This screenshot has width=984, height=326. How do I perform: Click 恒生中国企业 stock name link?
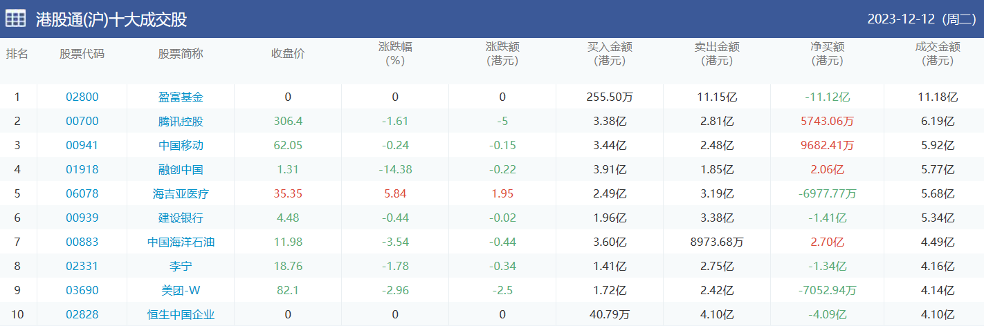[x=181, y=315]
